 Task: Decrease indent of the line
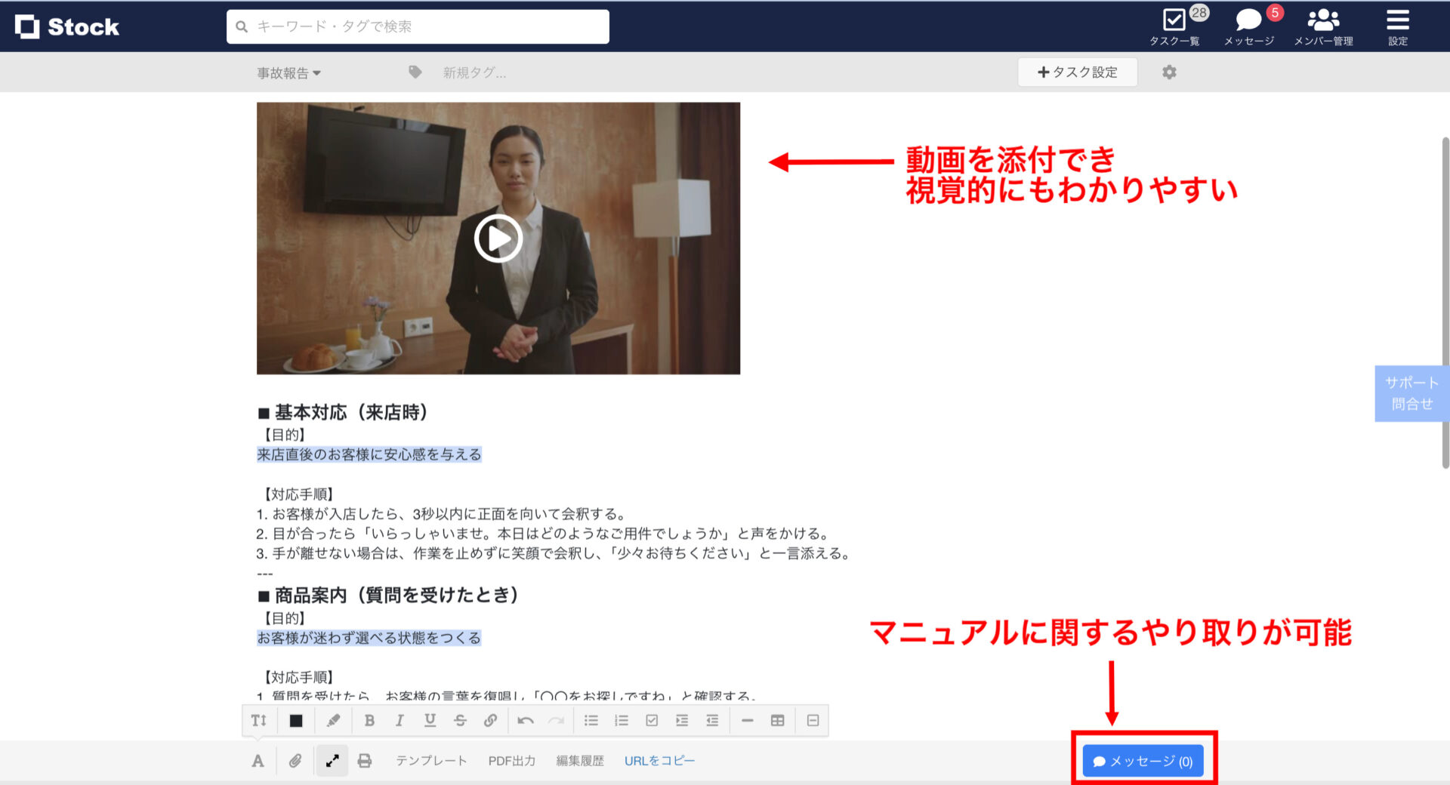[x=712, y=720]
